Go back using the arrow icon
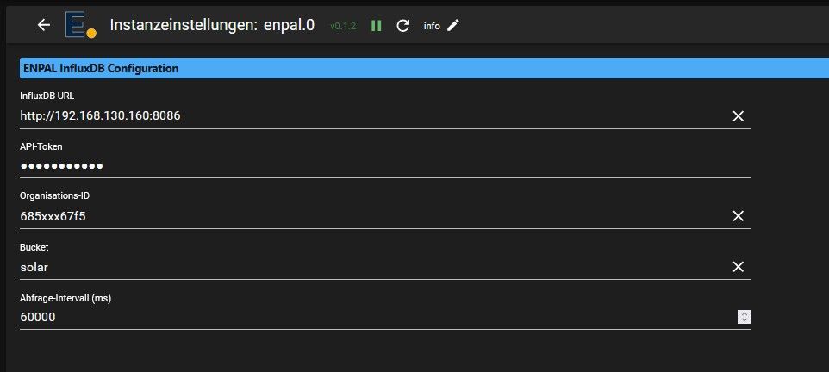 [x=44, y=25]
